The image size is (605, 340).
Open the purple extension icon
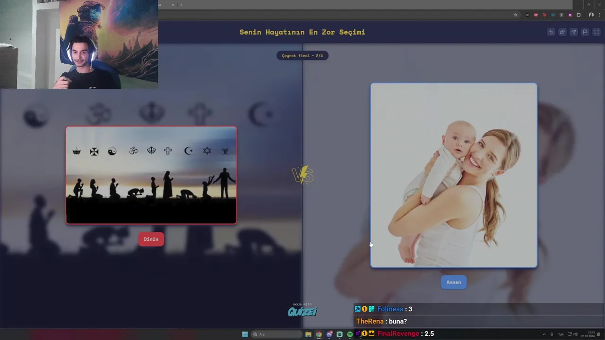point(570,15)
